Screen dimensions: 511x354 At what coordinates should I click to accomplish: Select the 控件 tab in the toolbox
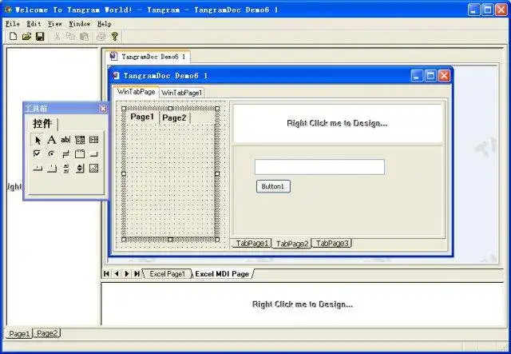(x=42, y=124)
